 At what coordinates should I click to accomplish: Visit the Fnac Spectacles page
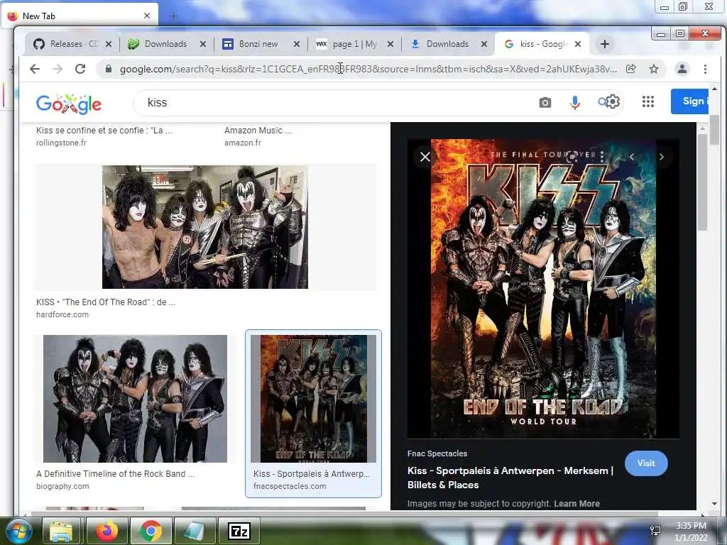(646, 463)
